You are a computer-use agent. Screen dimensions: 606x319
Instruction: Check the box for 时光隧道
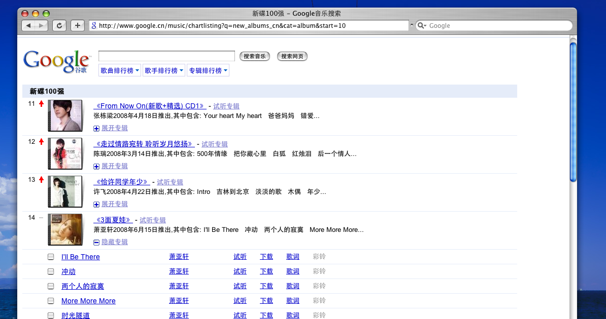point(51,315)
